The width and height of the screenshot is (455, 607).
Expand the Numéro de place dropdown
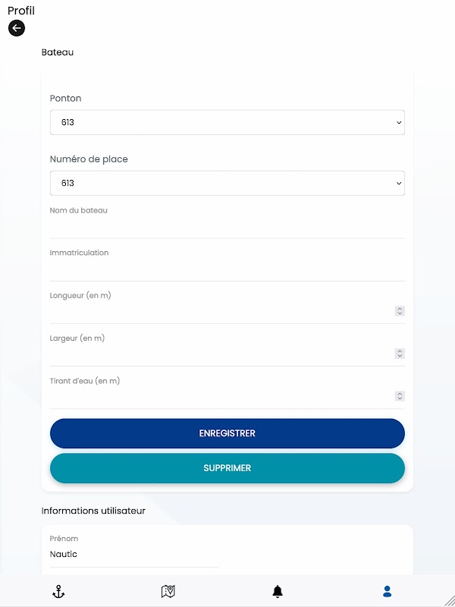pyautogui.click(x=227, y=183)
